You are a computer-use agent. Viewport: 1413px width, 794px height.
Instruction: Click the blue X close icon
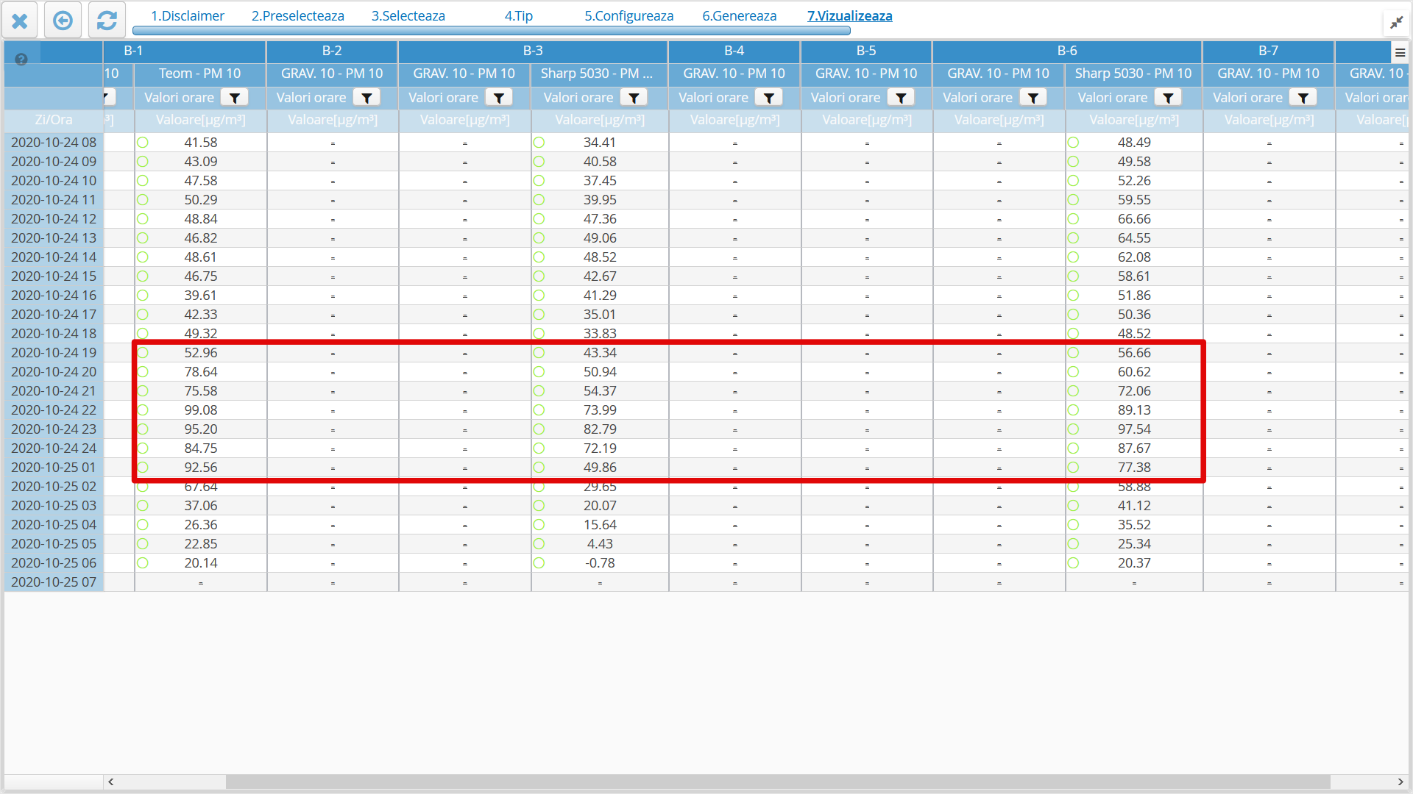point(20,21)
